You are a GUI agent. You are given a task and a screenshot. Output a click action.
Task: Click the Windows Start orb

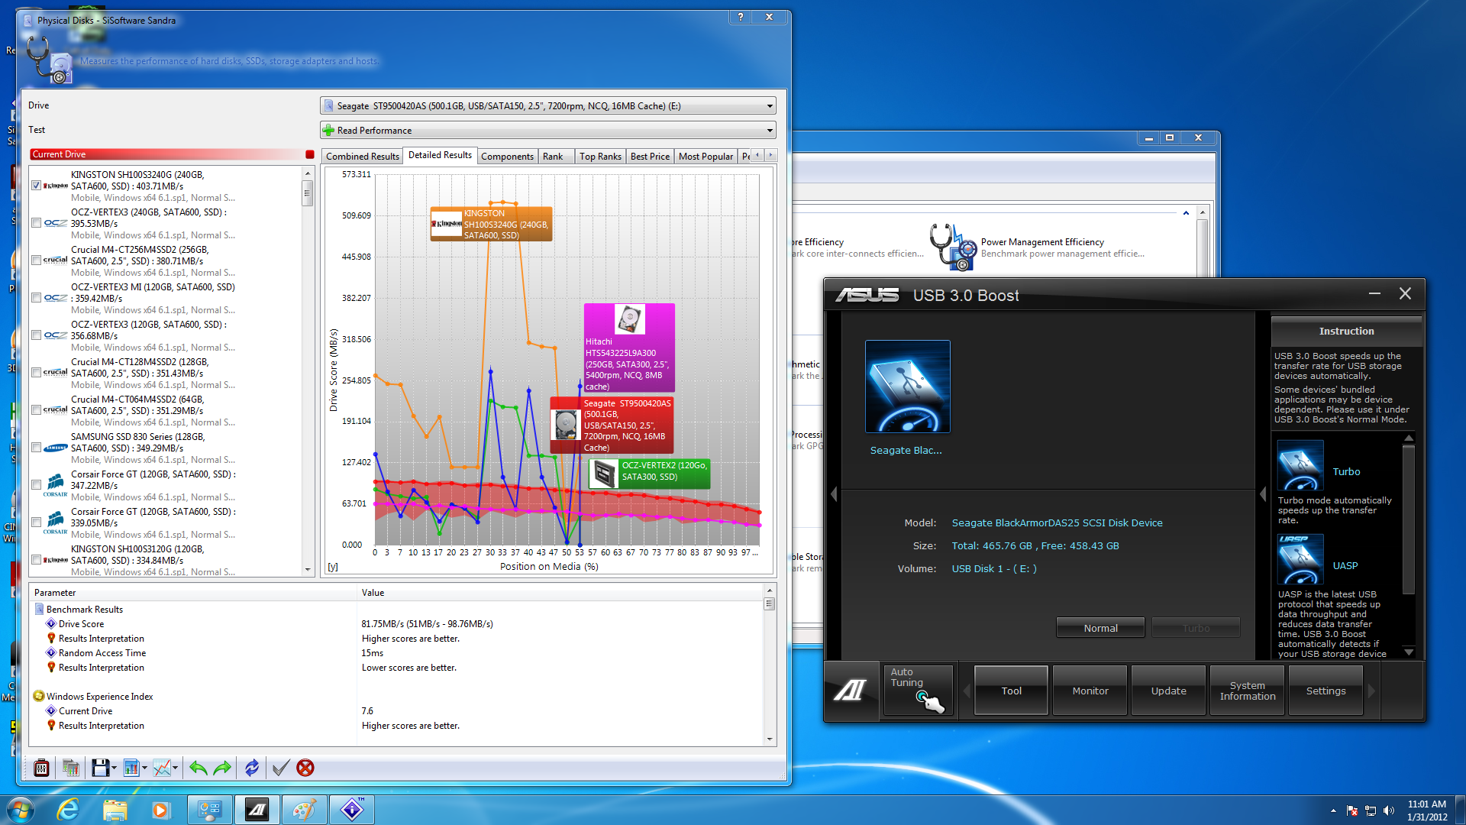(x=20, y=810)
